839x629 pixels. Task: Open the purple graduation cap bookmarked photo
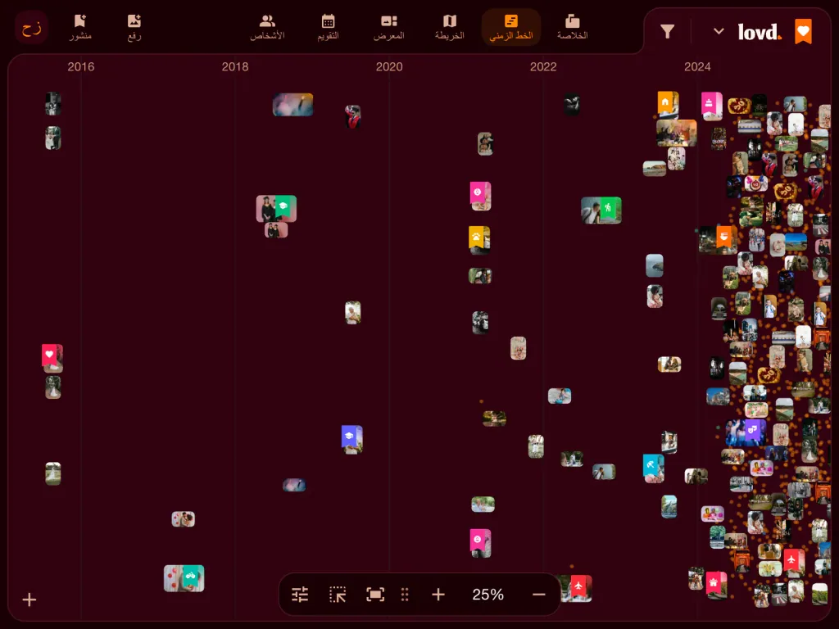tap(352, 439)
